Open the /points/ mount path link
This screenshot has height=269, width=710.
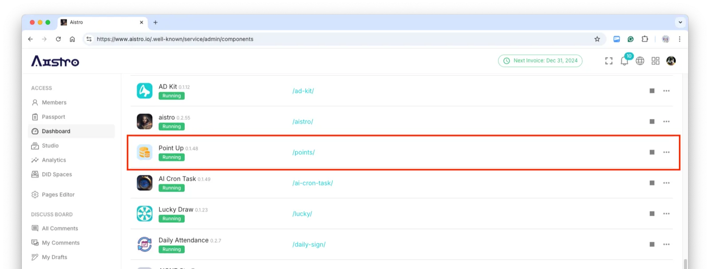click(x=304, y=152)
